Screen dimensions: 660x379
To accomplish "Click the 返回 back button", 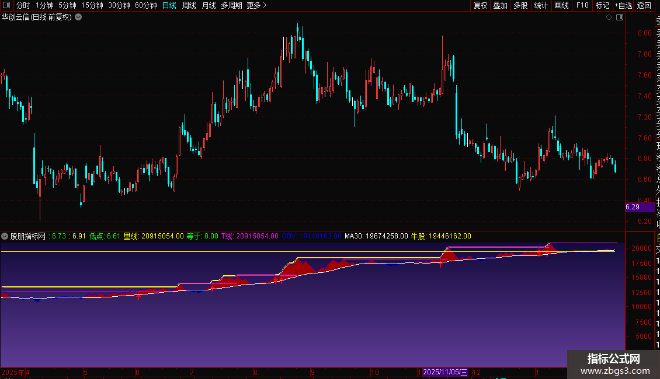I will (x=644, y=5).
